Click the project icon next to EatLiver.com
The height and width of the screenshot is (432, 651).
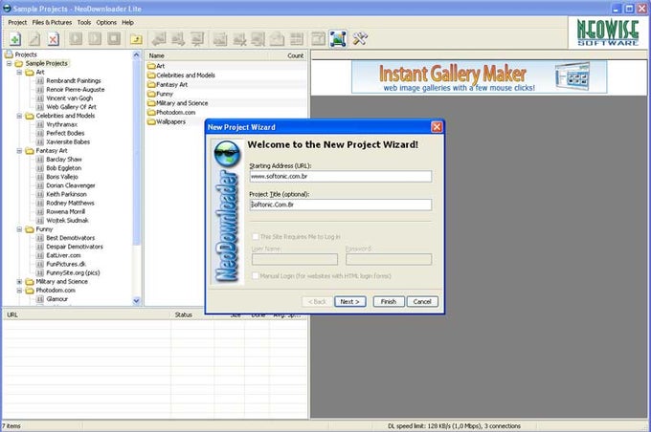click(x=40, y=255)
